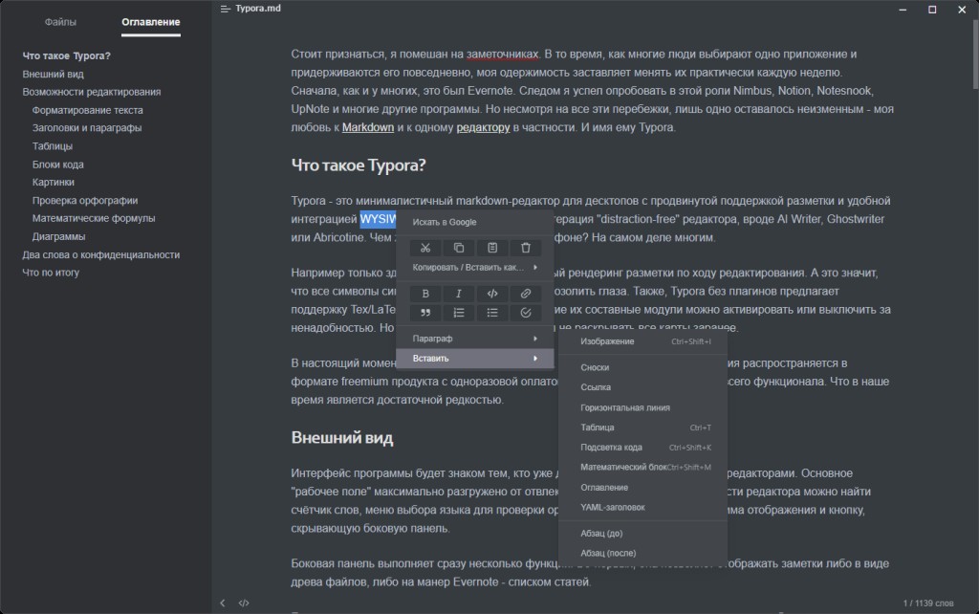Click word count 1 / 1139 слов
Screen dimensions: 979x614
tap(927, 603)
